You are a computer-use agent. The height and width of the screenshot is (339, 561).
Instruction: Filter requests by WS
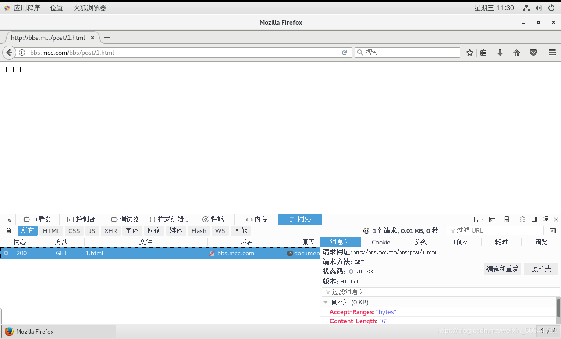(220, 231)
